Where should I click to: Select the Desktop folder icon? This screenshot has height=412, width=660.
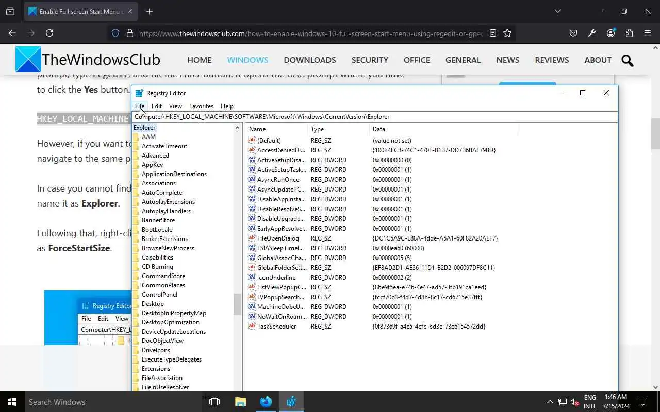point(136,304)
